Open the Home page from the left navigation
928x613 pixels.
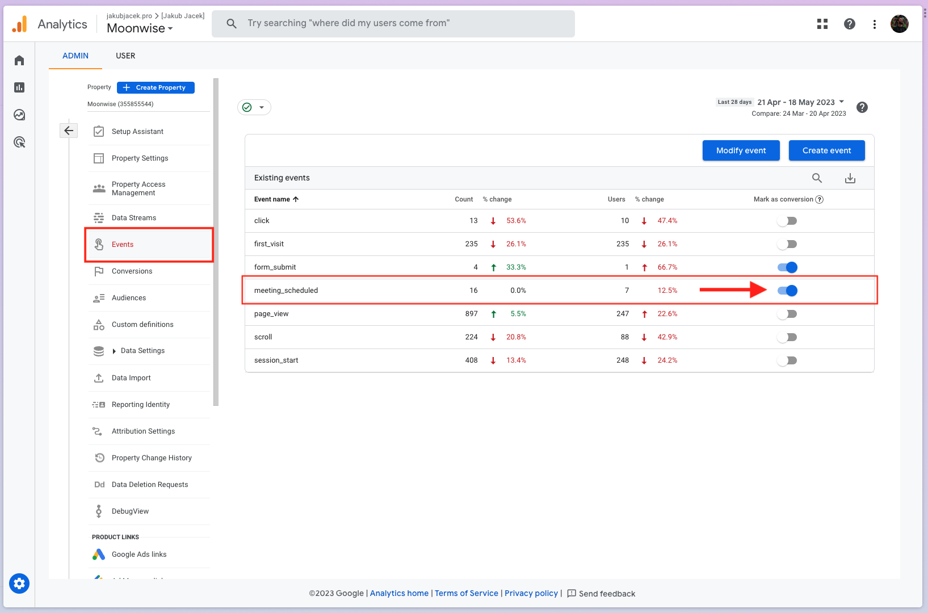pyautogui.click(x=19, y=60)
